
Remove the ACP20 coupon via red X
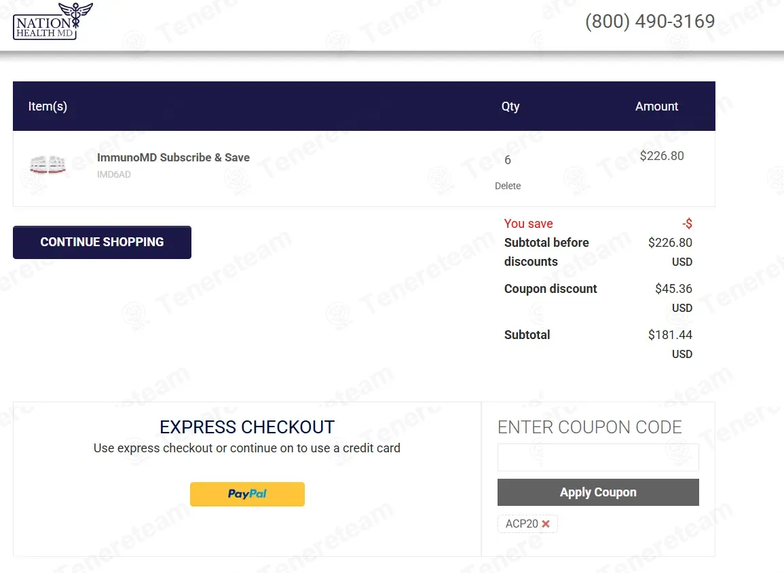pyautogui.click(x=546, y=524)
